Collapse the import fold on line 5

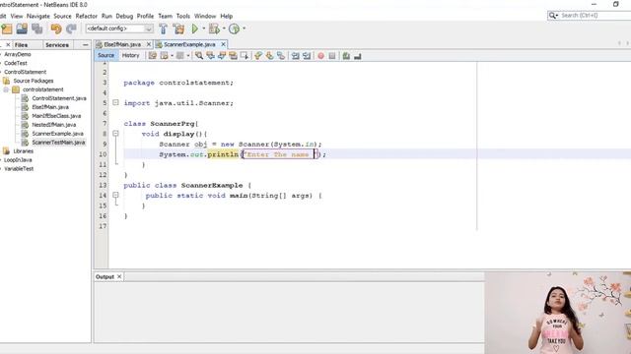[x=115, y=102]
